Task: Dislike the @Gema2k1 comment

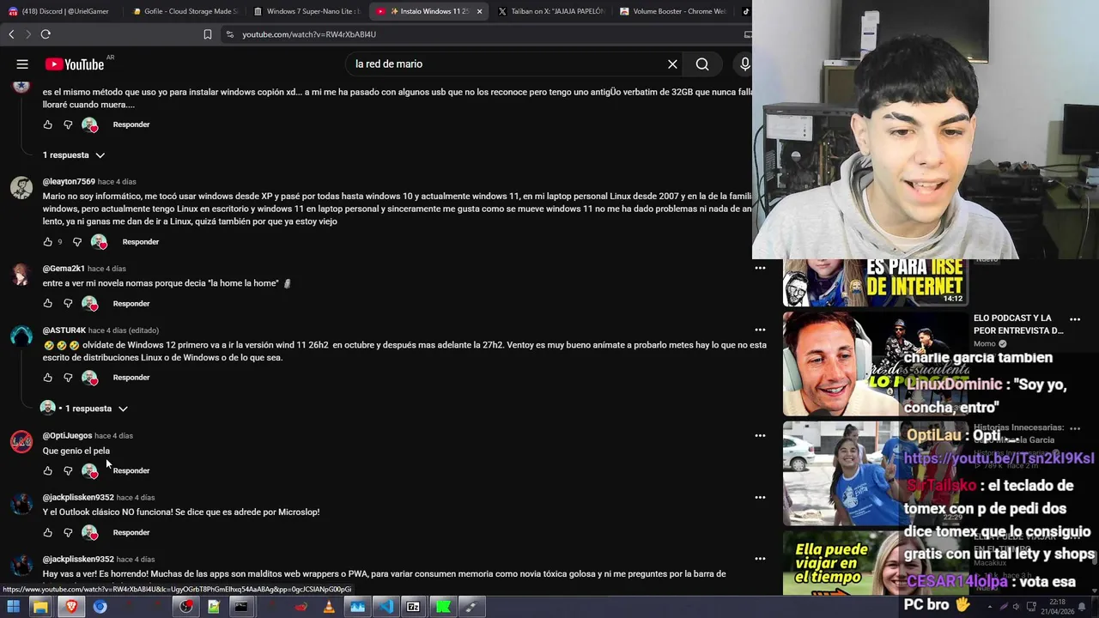Action: pyautogui.click(x=68, y=304)
